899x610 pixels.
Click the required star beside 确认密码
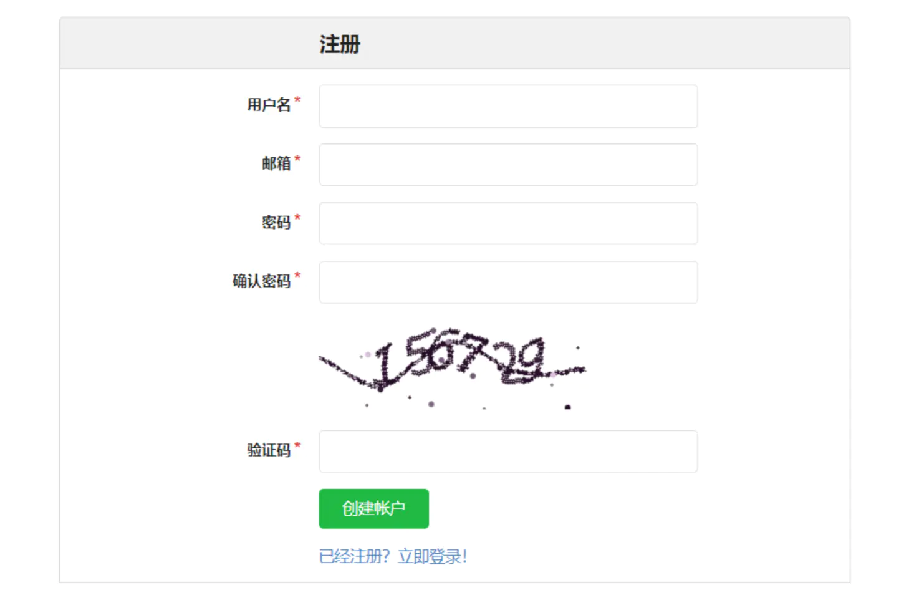point(297,276)
